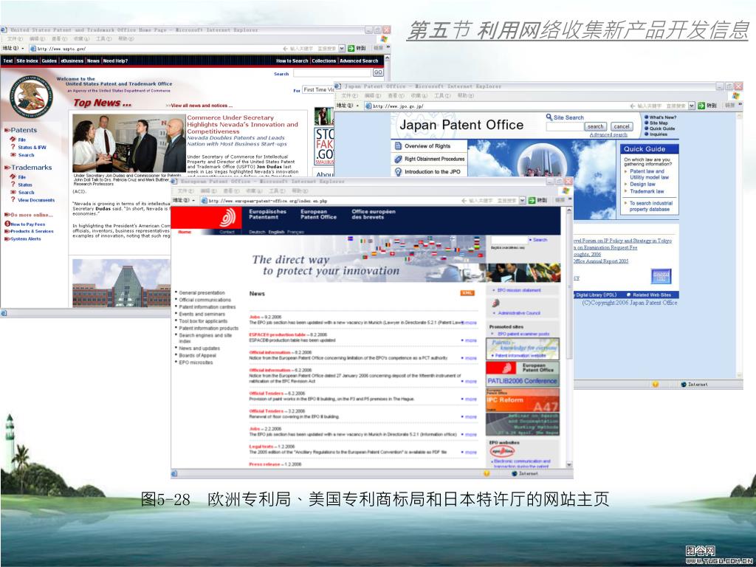The height and width of the screenshot is (567, 756).
Task: Click the EPO window address bar URL
Action: (268, 201)
